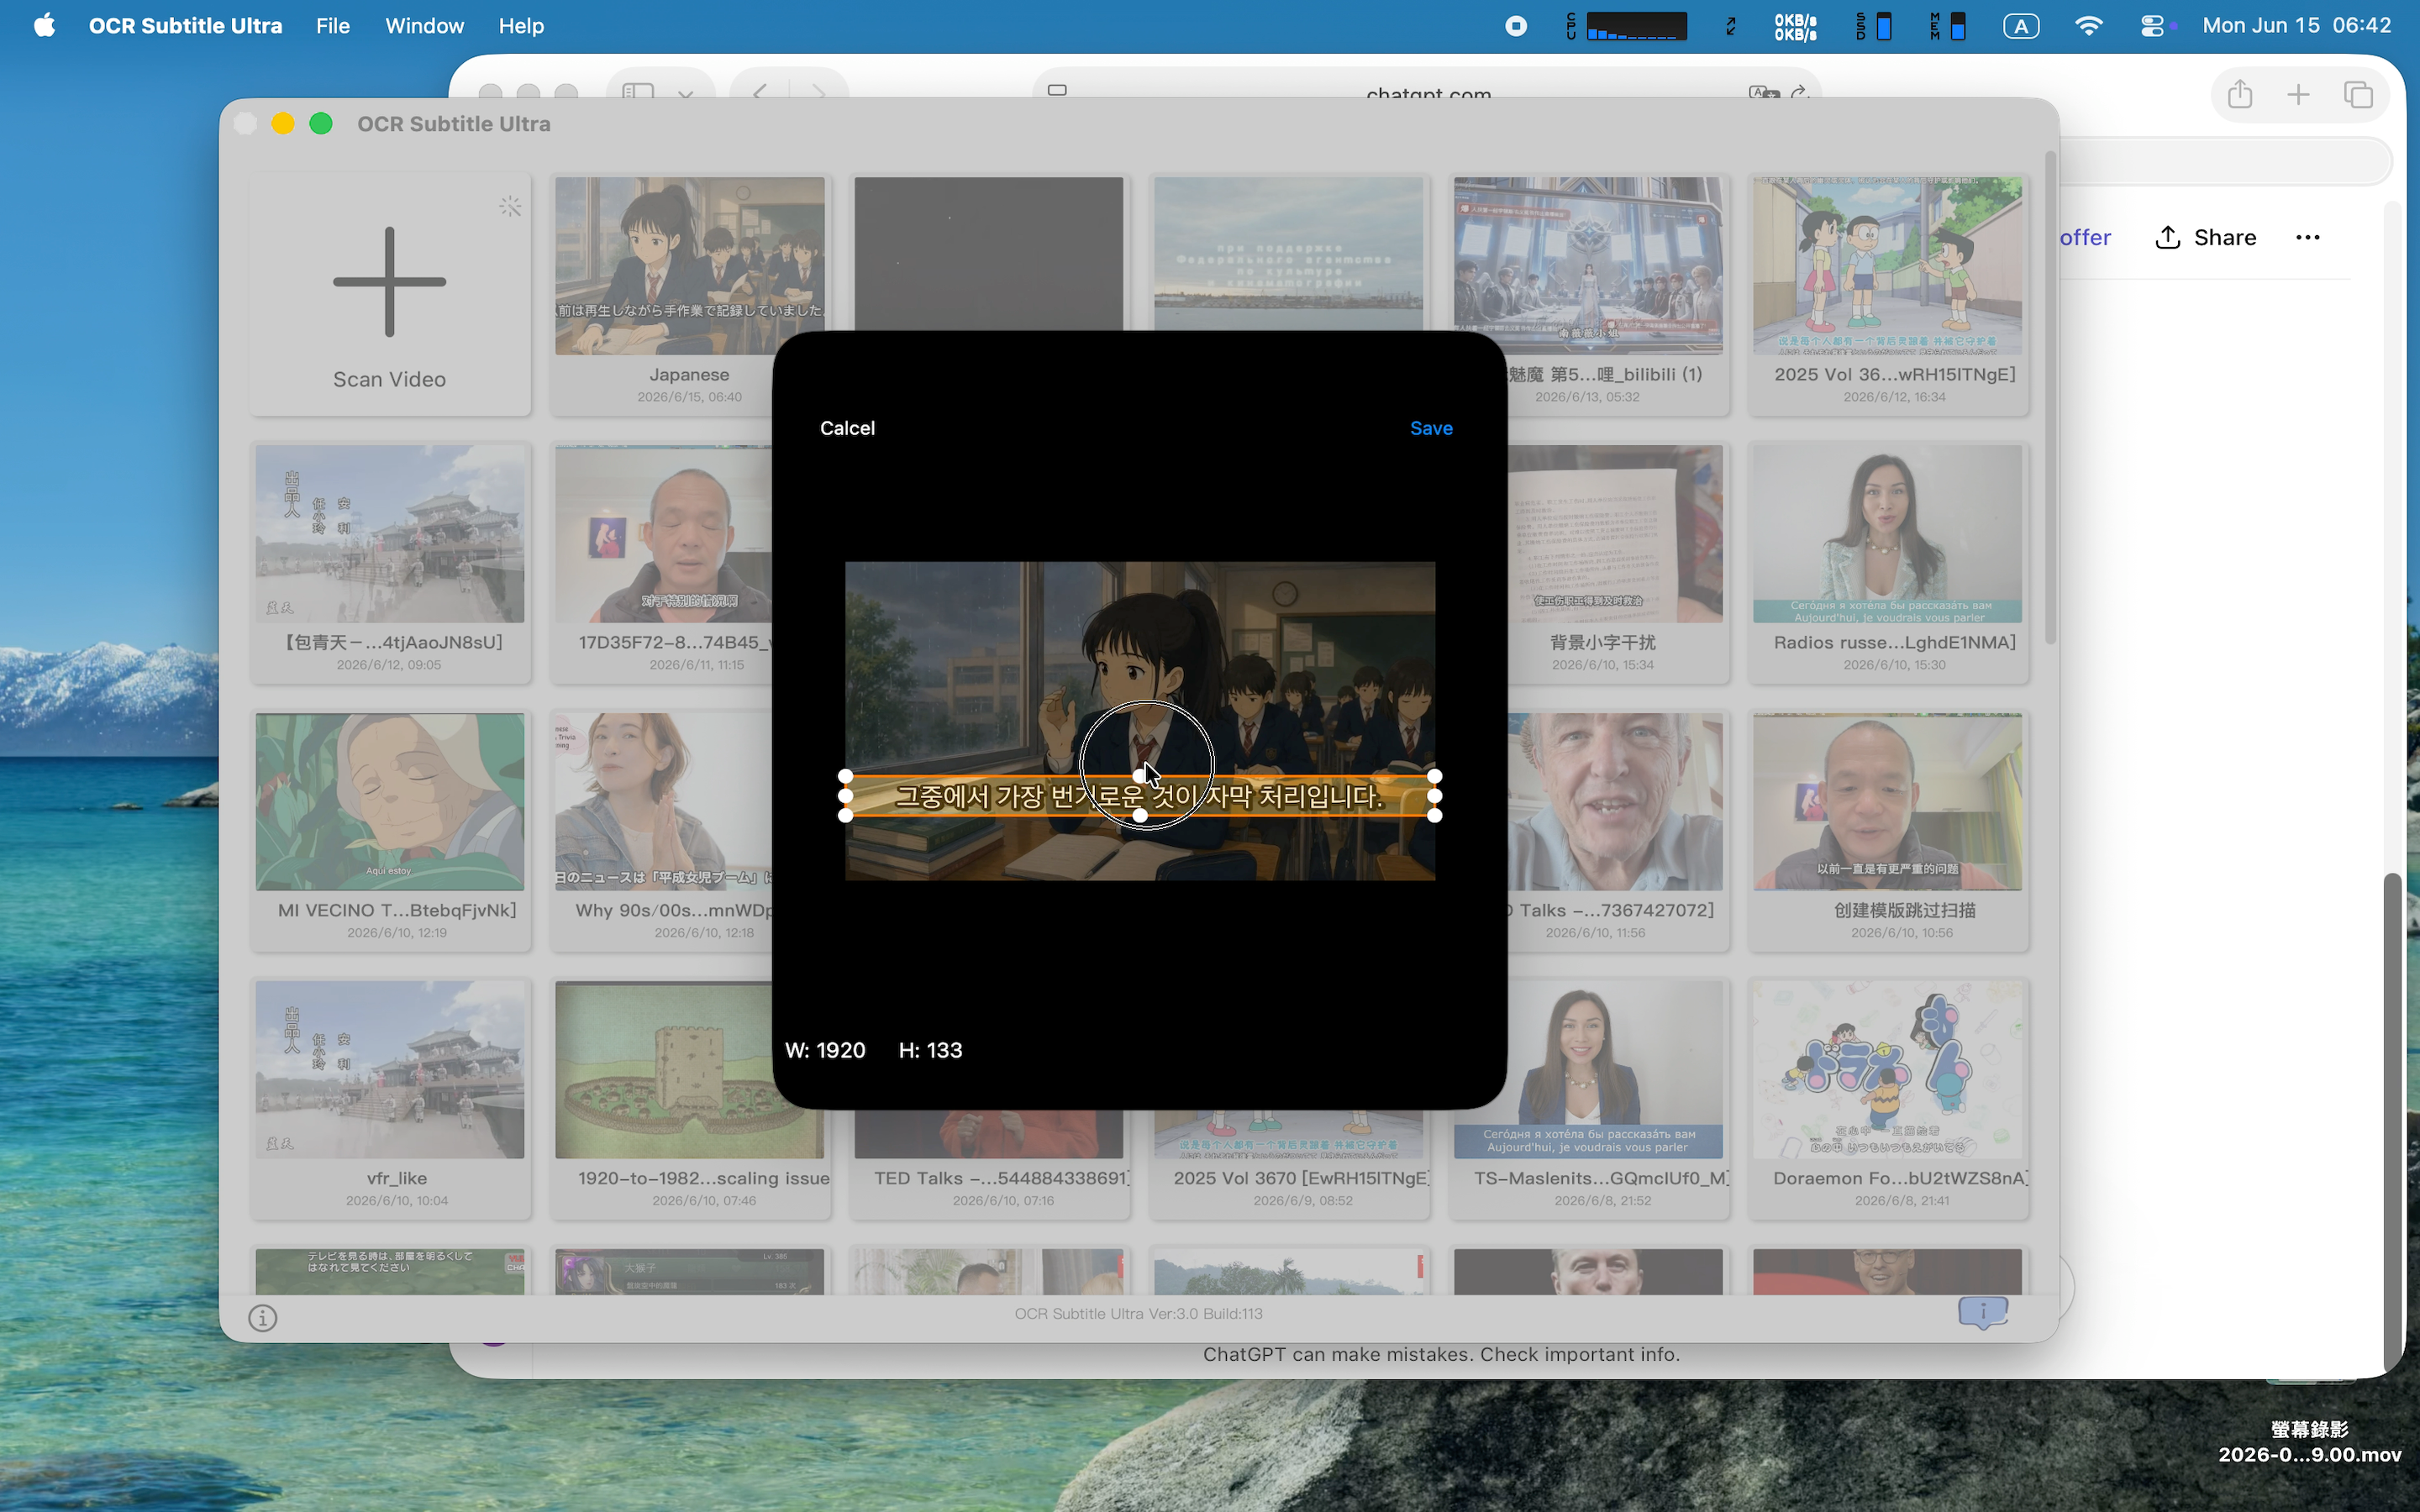This screenshot has height=1512, width=2420.
Task: Open the 2025 Vol 3670 video thumbnail
Action: pos(1289,1134)
